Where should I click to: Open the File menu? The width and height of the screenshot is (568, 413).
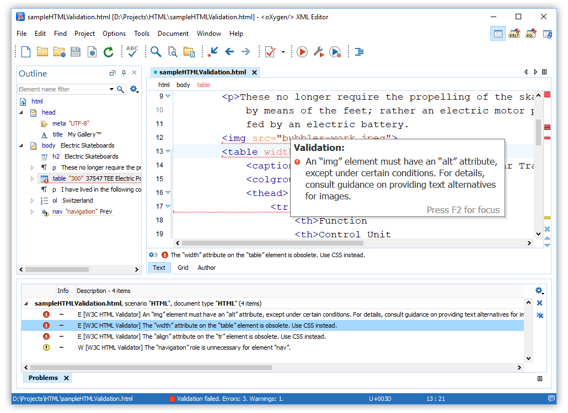pyautogui.click(x=22, y=34)
